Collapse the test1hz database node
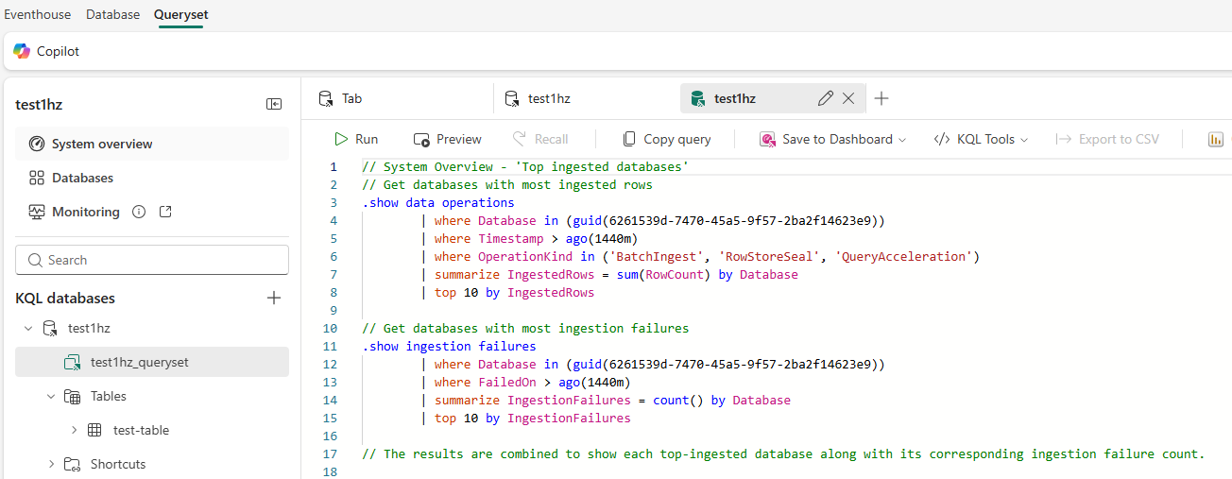Viewport: 1232px width, 479px height. pyautogui.click(x=28, y=328)
